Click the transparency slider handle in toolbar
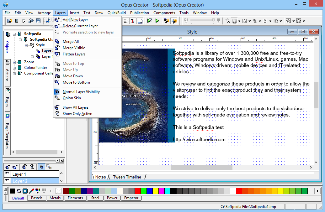Screen dimensions: 325x212 point(213,20)
